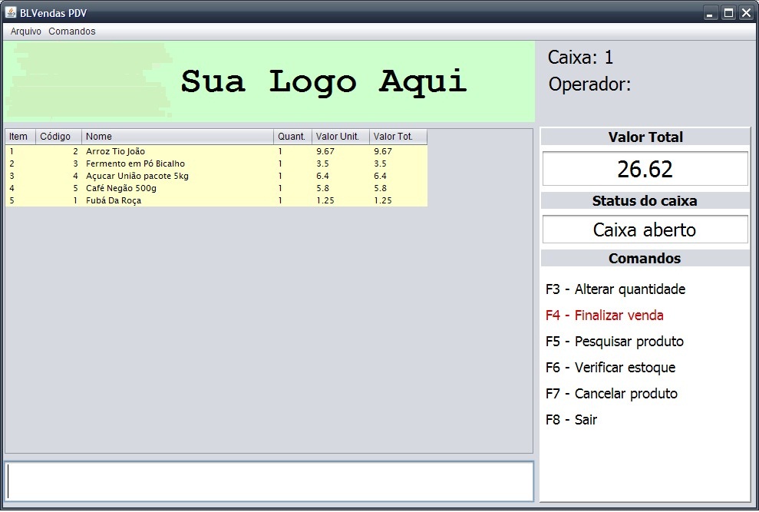Open the Arquivo menu
759x512 pixels.
point(25,31)
